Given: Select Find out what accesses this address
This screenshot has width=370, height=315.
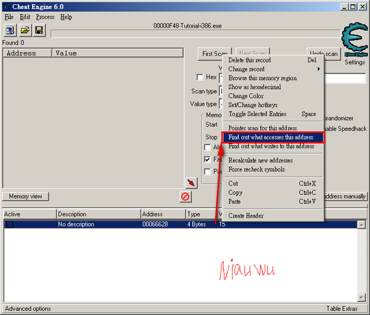Looking at the screenshot, I should [273, 137].
